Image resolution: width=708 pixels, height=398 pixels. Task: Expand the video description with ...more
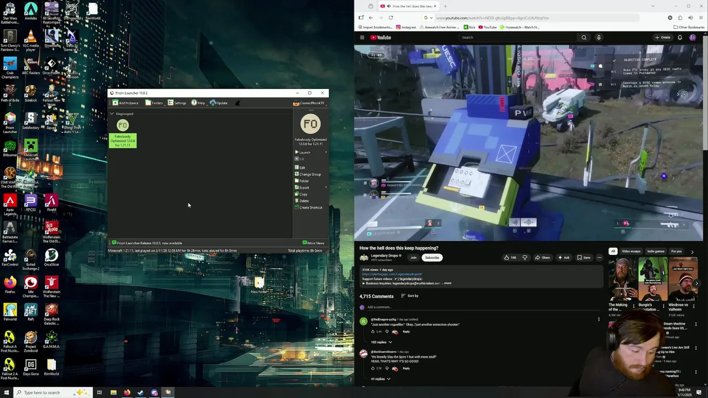447,284
